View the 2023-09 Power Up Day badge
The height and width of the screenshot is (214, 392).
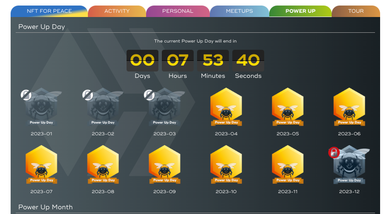point(164,165)
